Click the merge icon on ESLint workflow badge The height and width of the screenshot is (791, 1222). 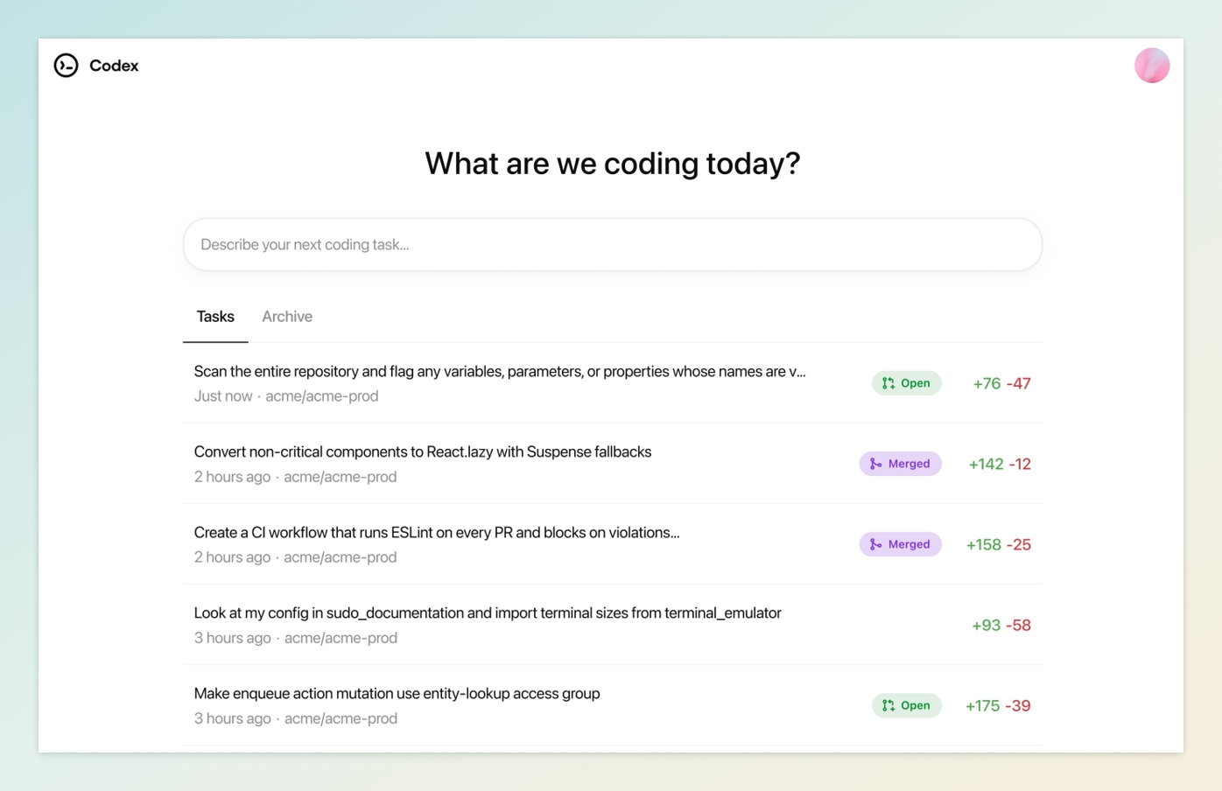click(x=875, y=544)
